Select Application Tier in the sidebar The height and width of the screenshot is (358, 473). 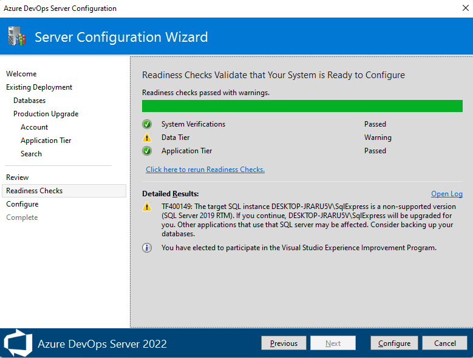46,141
